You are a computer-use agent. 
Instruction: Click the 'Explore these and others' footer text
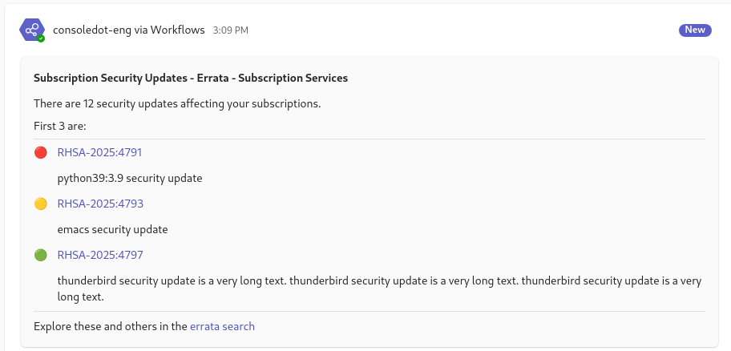[111, 326]
